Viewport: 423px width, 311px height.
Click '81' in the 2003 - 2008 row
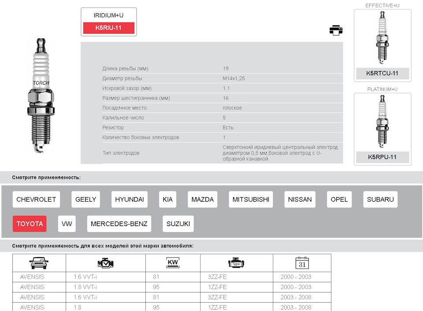156,297
